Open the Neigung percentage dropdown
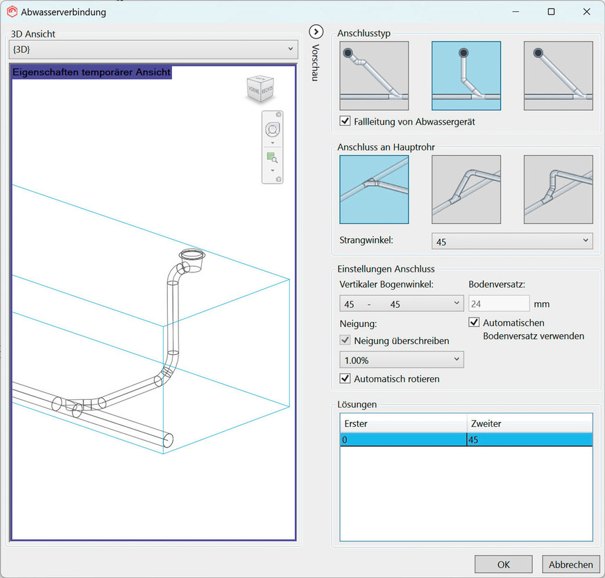The width and height of the screenshot is (605, 578). [x=401, y=360]
